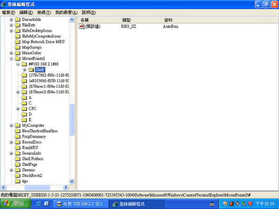Click the tree horizontal scroll left arrow
The width and height of the screenshot is (279, 209).
pyautogui.click(x=4, y=187)
